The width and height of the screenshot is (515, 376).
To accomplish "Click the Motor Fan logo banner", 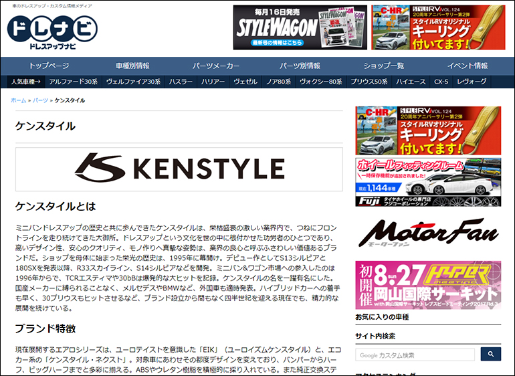I will 428,233.
